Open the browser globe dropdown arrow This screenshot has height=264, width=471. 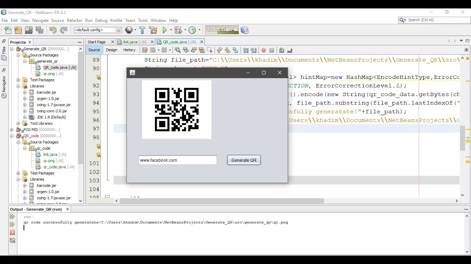pos(135,30)
